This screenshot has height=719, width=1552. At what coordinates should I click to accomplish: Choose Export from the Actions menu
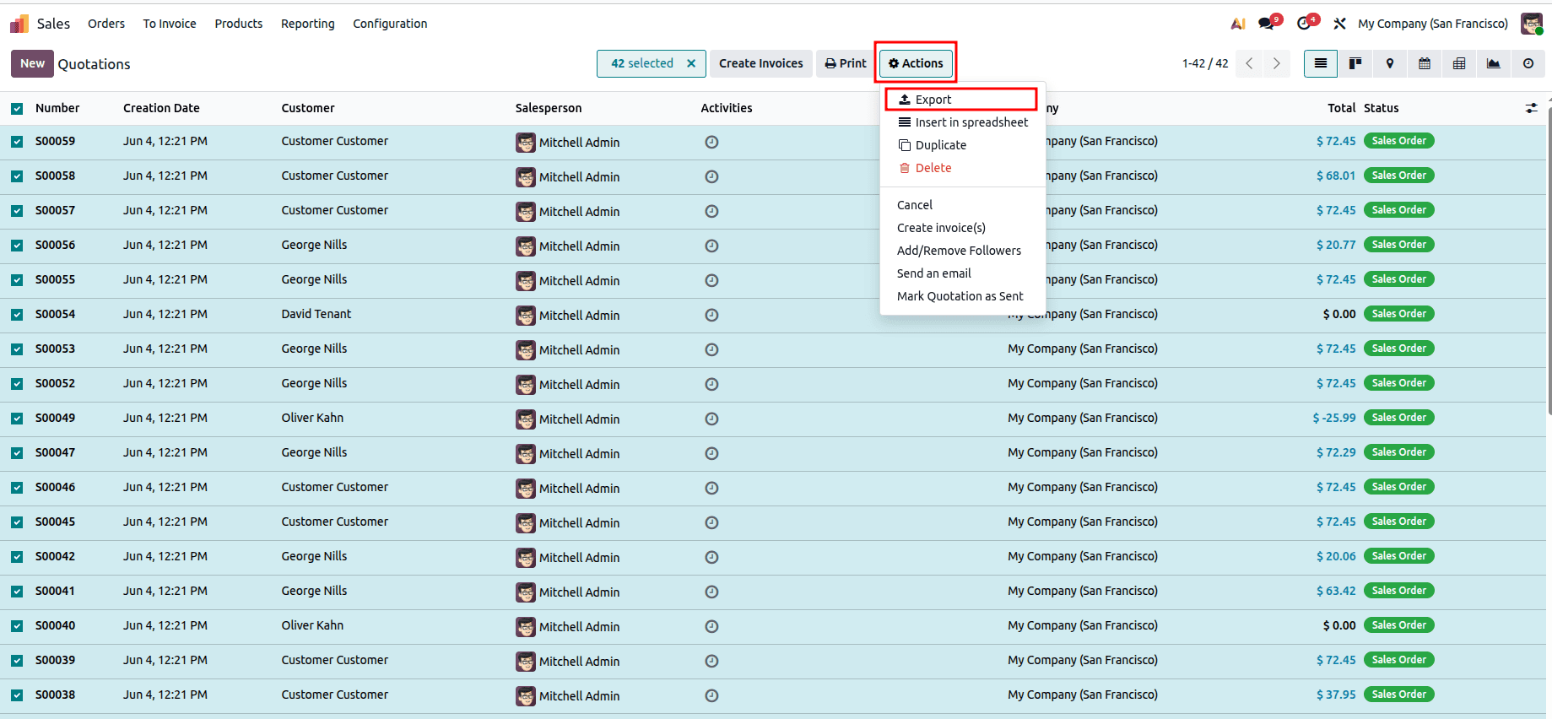(x=961, y=100)
